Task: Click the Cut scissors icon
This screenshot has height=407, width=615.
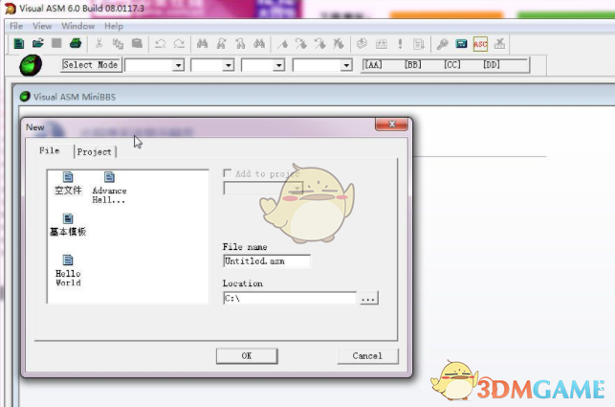Action: [x=99, y=43]
